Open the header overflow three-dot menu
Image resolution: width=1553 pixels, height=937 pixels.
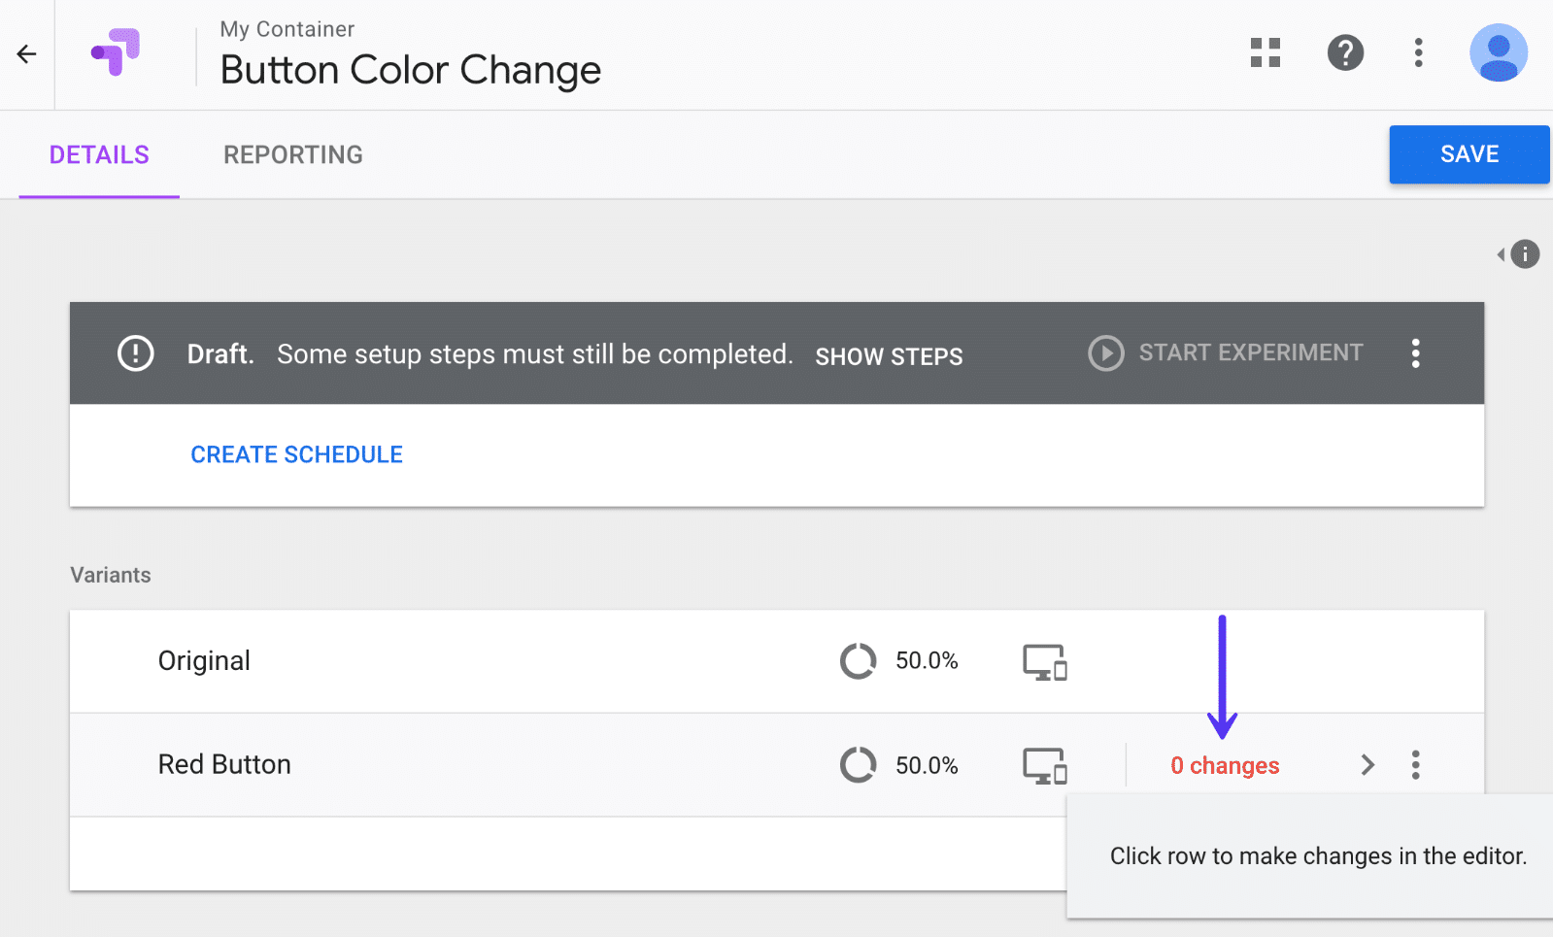pos(1418,53)
